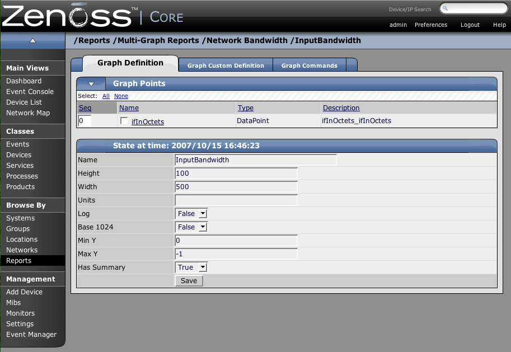Viewport: 511px width, 352px height.
Task: Click the Zenoss Core logo
Action: pos(92,15)
